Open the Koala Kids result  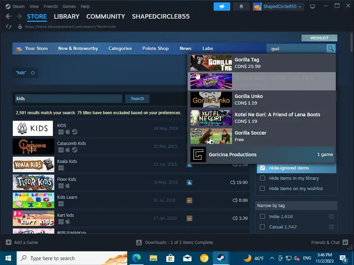pyautogui.click(x=131, y=165)
